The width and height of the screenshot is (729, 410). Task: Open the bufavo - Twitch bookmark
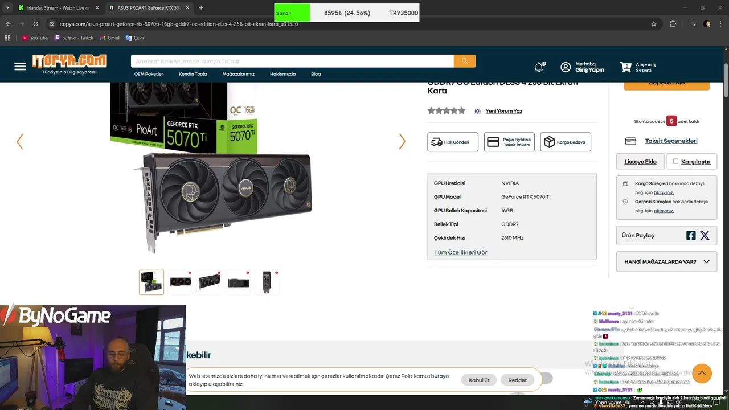pos(74,38)
